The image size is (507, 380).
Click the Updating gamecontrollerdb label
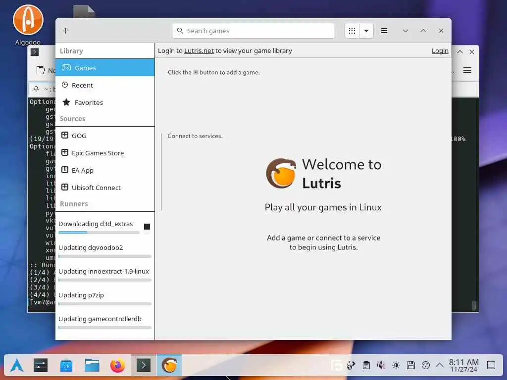tap(100, 319)
